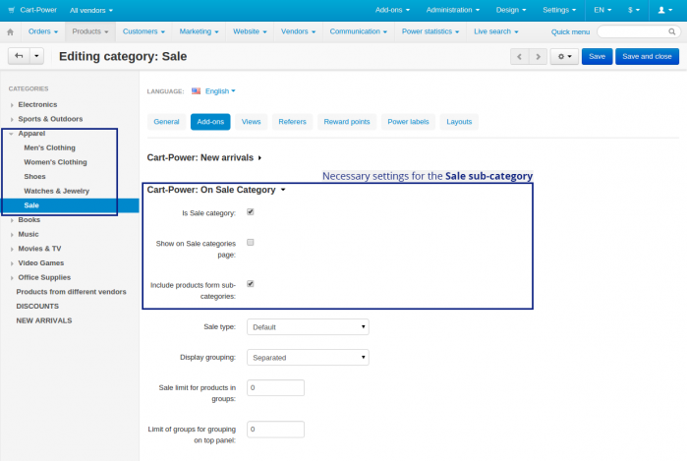The height and width of the screenshot is (461, 688).
Task: Select Watches & Jewelry category
Action: pyautogui.click(x=57, y=192)
